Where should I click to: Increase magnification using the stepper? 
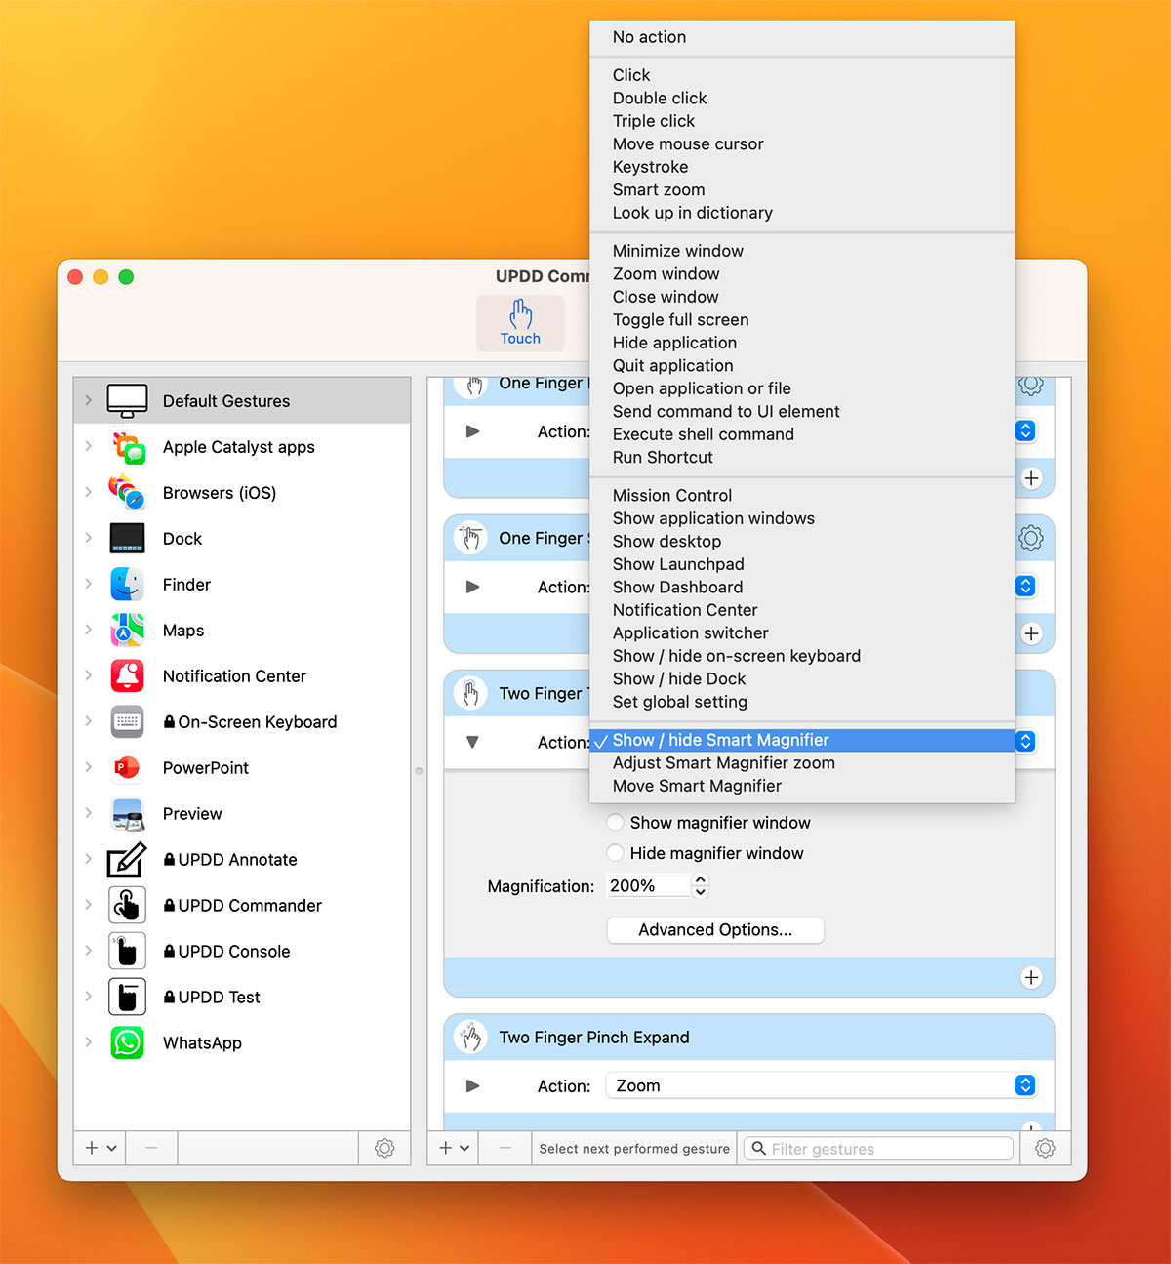[700, 879]
